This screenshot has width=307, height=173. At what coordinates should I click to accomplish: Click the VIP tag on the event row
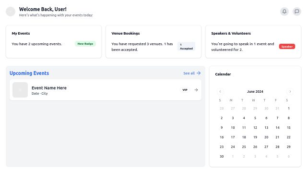(x=185, y=90)
